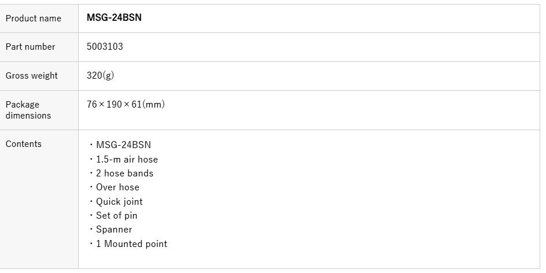Click the "Part number" row label

pyautogui.click(x=30, y=47)
